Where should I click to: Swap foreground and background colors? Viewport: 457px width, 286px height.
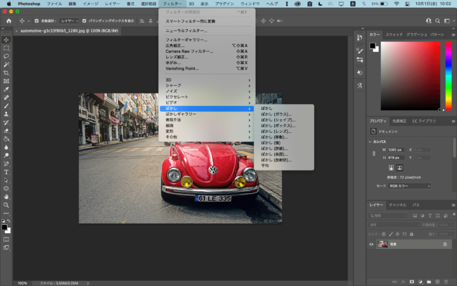pyautogui.click(x=8, y=221)
